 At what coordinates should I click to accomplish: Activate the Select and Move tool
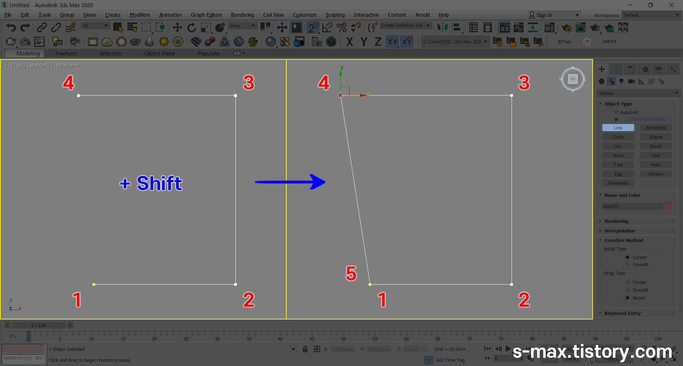click(x=177, y=27)
